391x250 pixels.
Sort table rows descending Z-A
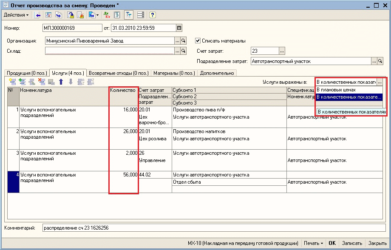90,82
